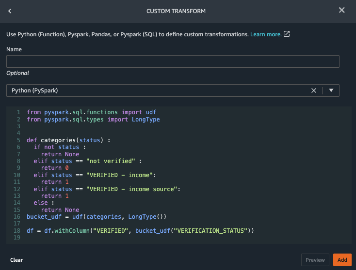Place cursor on the udf import line
This screenshot has width=356, height=270.
[91, 112]
